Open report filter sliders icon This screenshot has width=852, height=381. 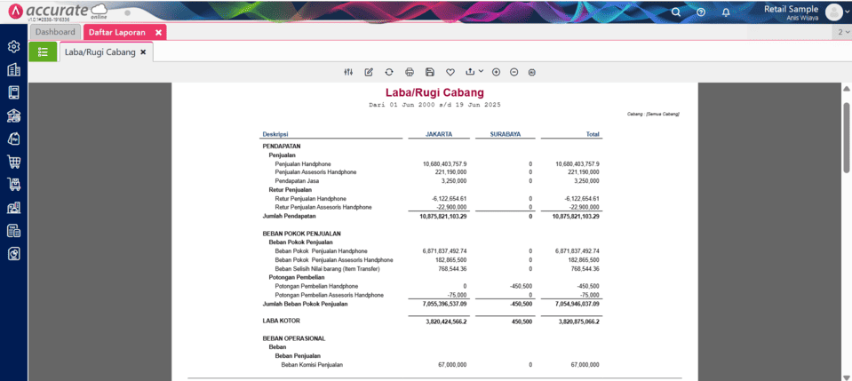tap(349, 72)
